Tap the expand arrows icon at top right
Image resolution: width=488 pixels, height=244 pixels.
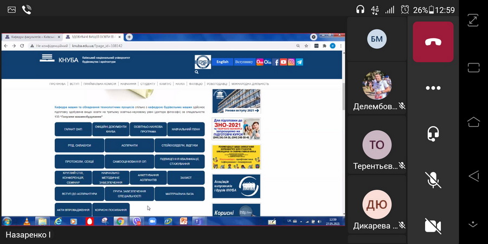[x=473, y=20]
